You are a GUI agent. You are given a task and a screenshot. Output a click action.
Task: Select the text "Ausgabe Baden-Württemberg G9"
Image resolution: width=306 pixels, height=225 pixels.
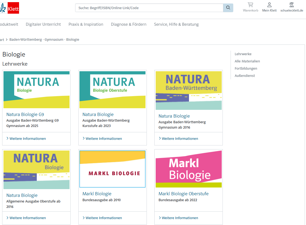(32, 120)
